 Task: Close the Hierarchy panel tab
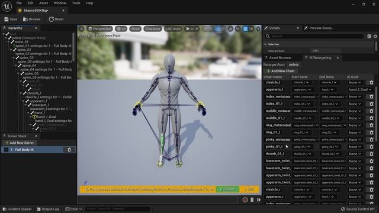coord(36,28)
